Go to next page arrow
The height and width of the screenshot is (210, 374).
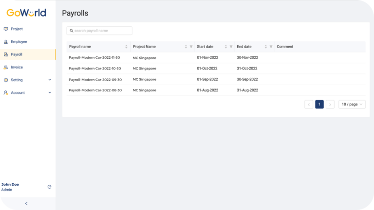[x=330, y=105]
